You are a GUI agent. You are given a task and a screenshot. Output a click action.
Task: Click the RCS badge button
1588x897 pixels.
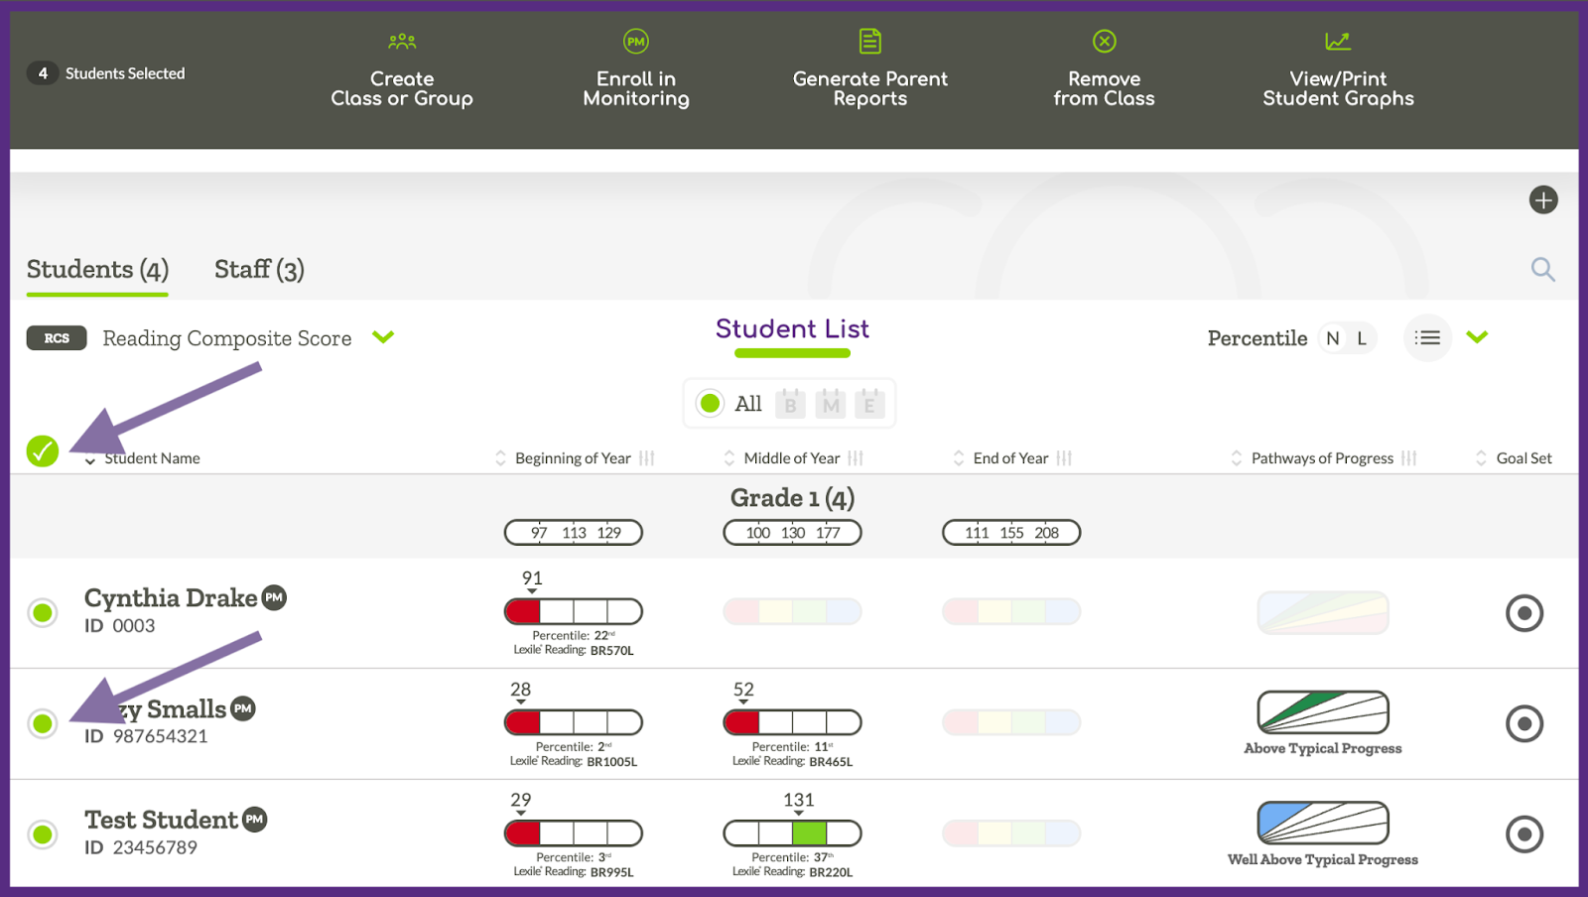57,337
